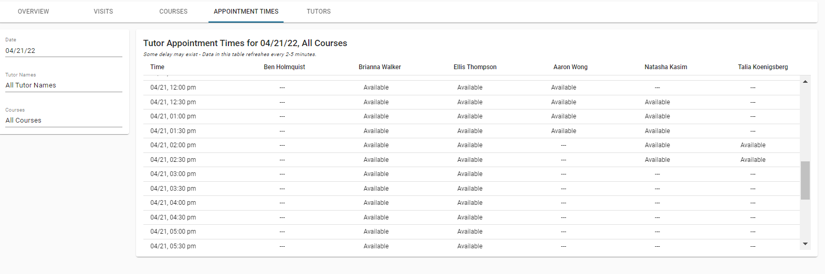The image size is (825, 274).
Task: Open the Tutors tab
Action: [319, 12]
